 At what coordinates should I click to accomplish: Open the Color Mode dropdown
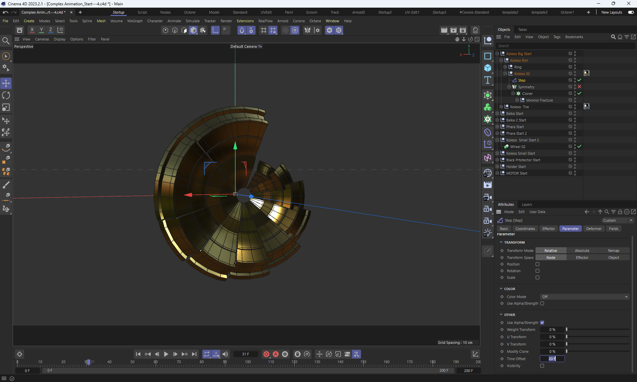point(585,297)
